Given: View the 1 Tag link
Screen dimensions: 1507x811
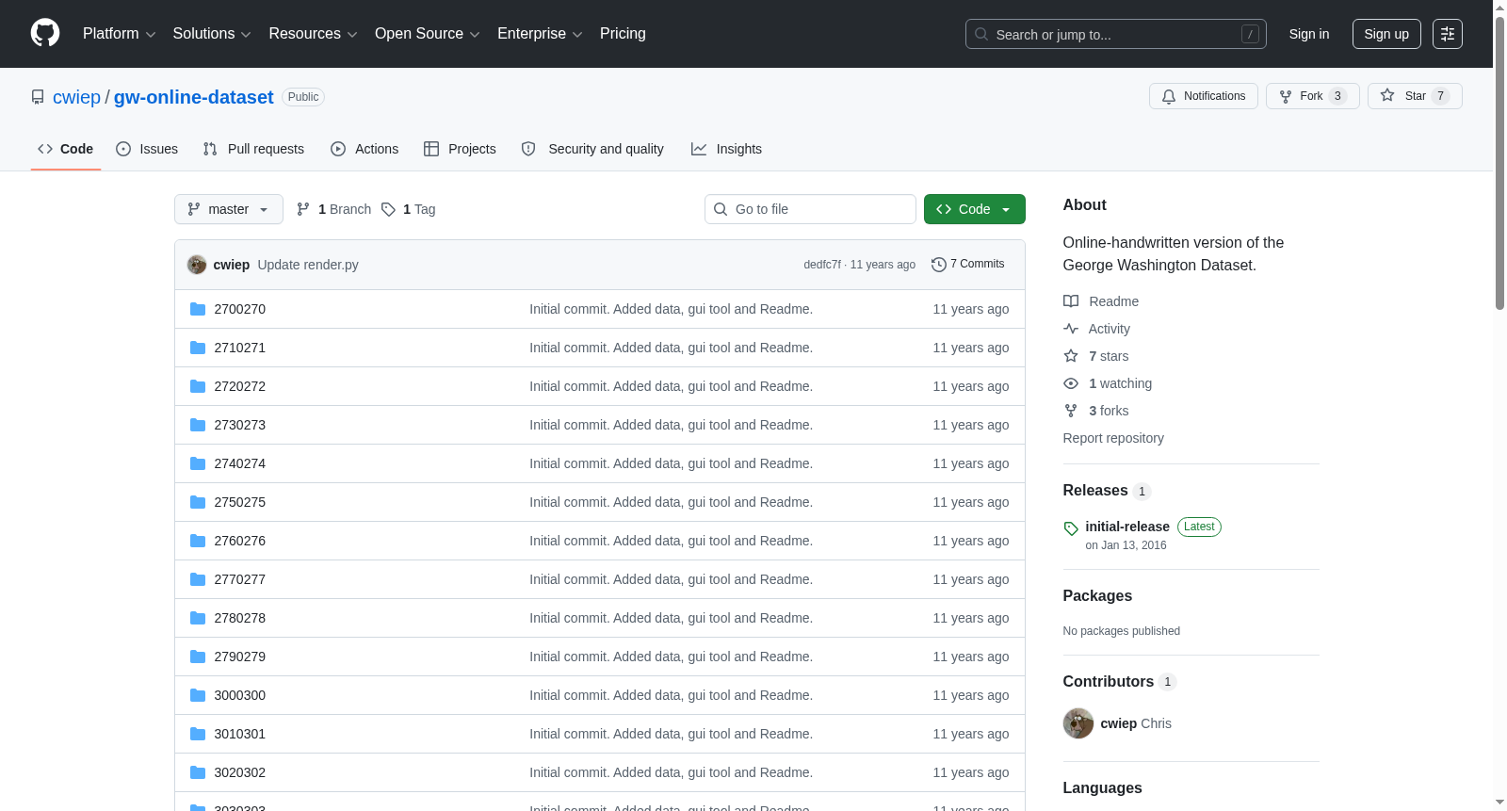Looking at the screenshot, I should click(409, 209).
